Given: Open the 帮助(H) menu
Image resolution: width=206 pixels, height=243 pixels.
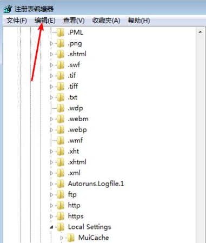Looking at the screenshot, I should [x=139, y=21].
